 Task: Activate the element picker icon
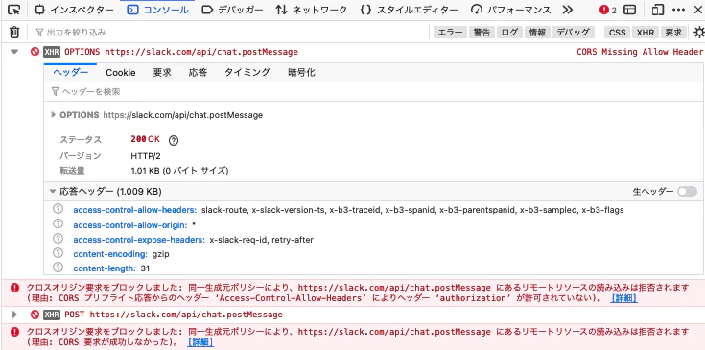pos(14,10)
